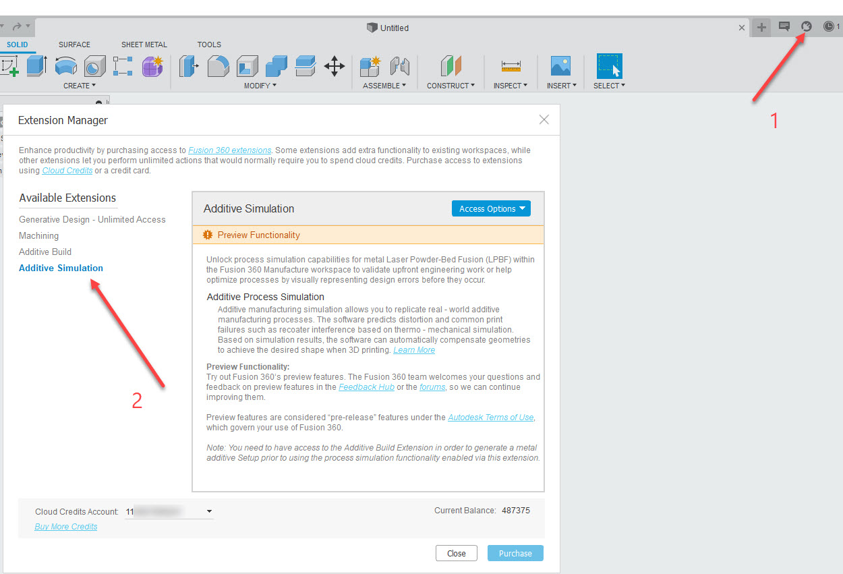This screenshot has width=843, height=574.
Task: Select the Extrude tool
Action: (36, 66)
